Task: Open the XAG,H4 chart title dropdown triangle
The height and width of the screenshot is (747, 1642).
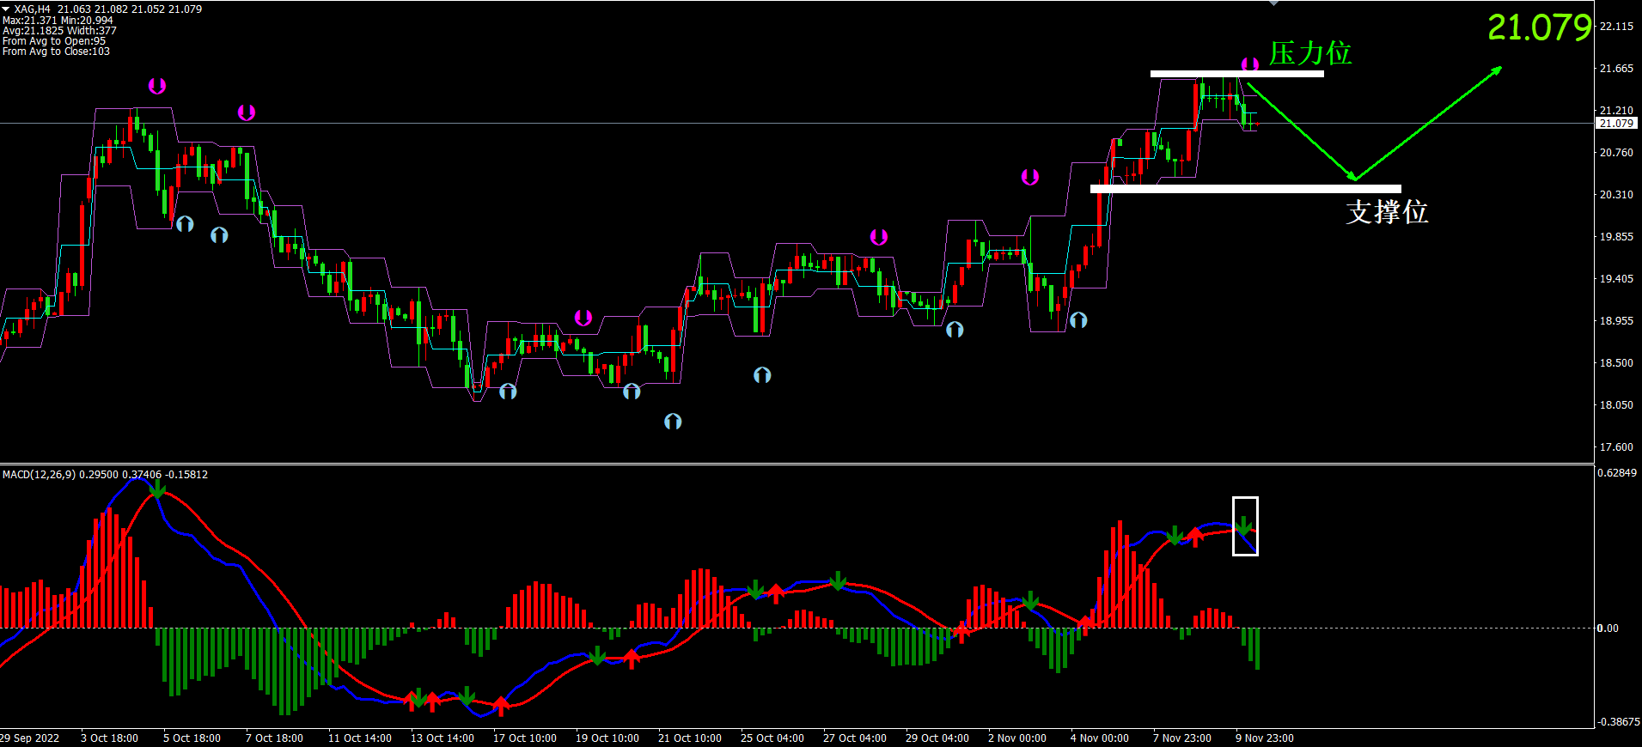Action: tap(6, 9)
